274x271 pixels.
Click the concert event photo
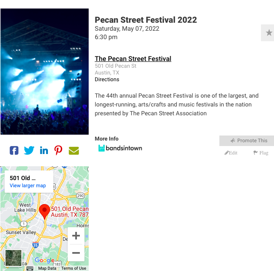pyautogui.click(x=45, y=72)
